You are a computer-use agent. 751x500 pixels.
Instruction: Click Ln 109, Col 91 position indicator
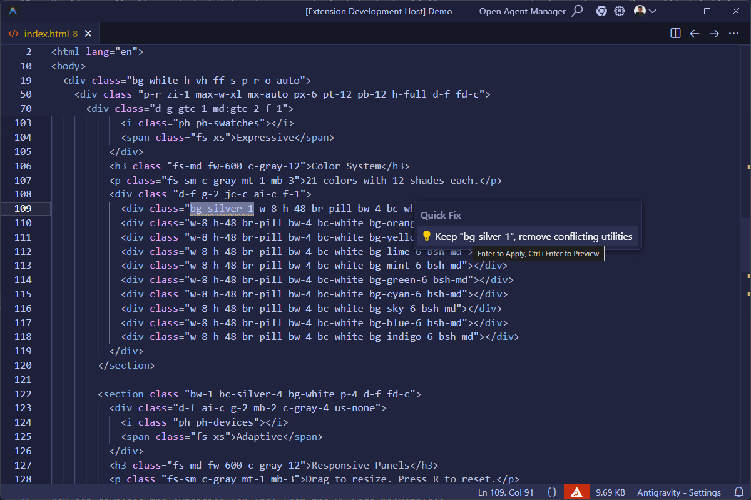point(505,492)
